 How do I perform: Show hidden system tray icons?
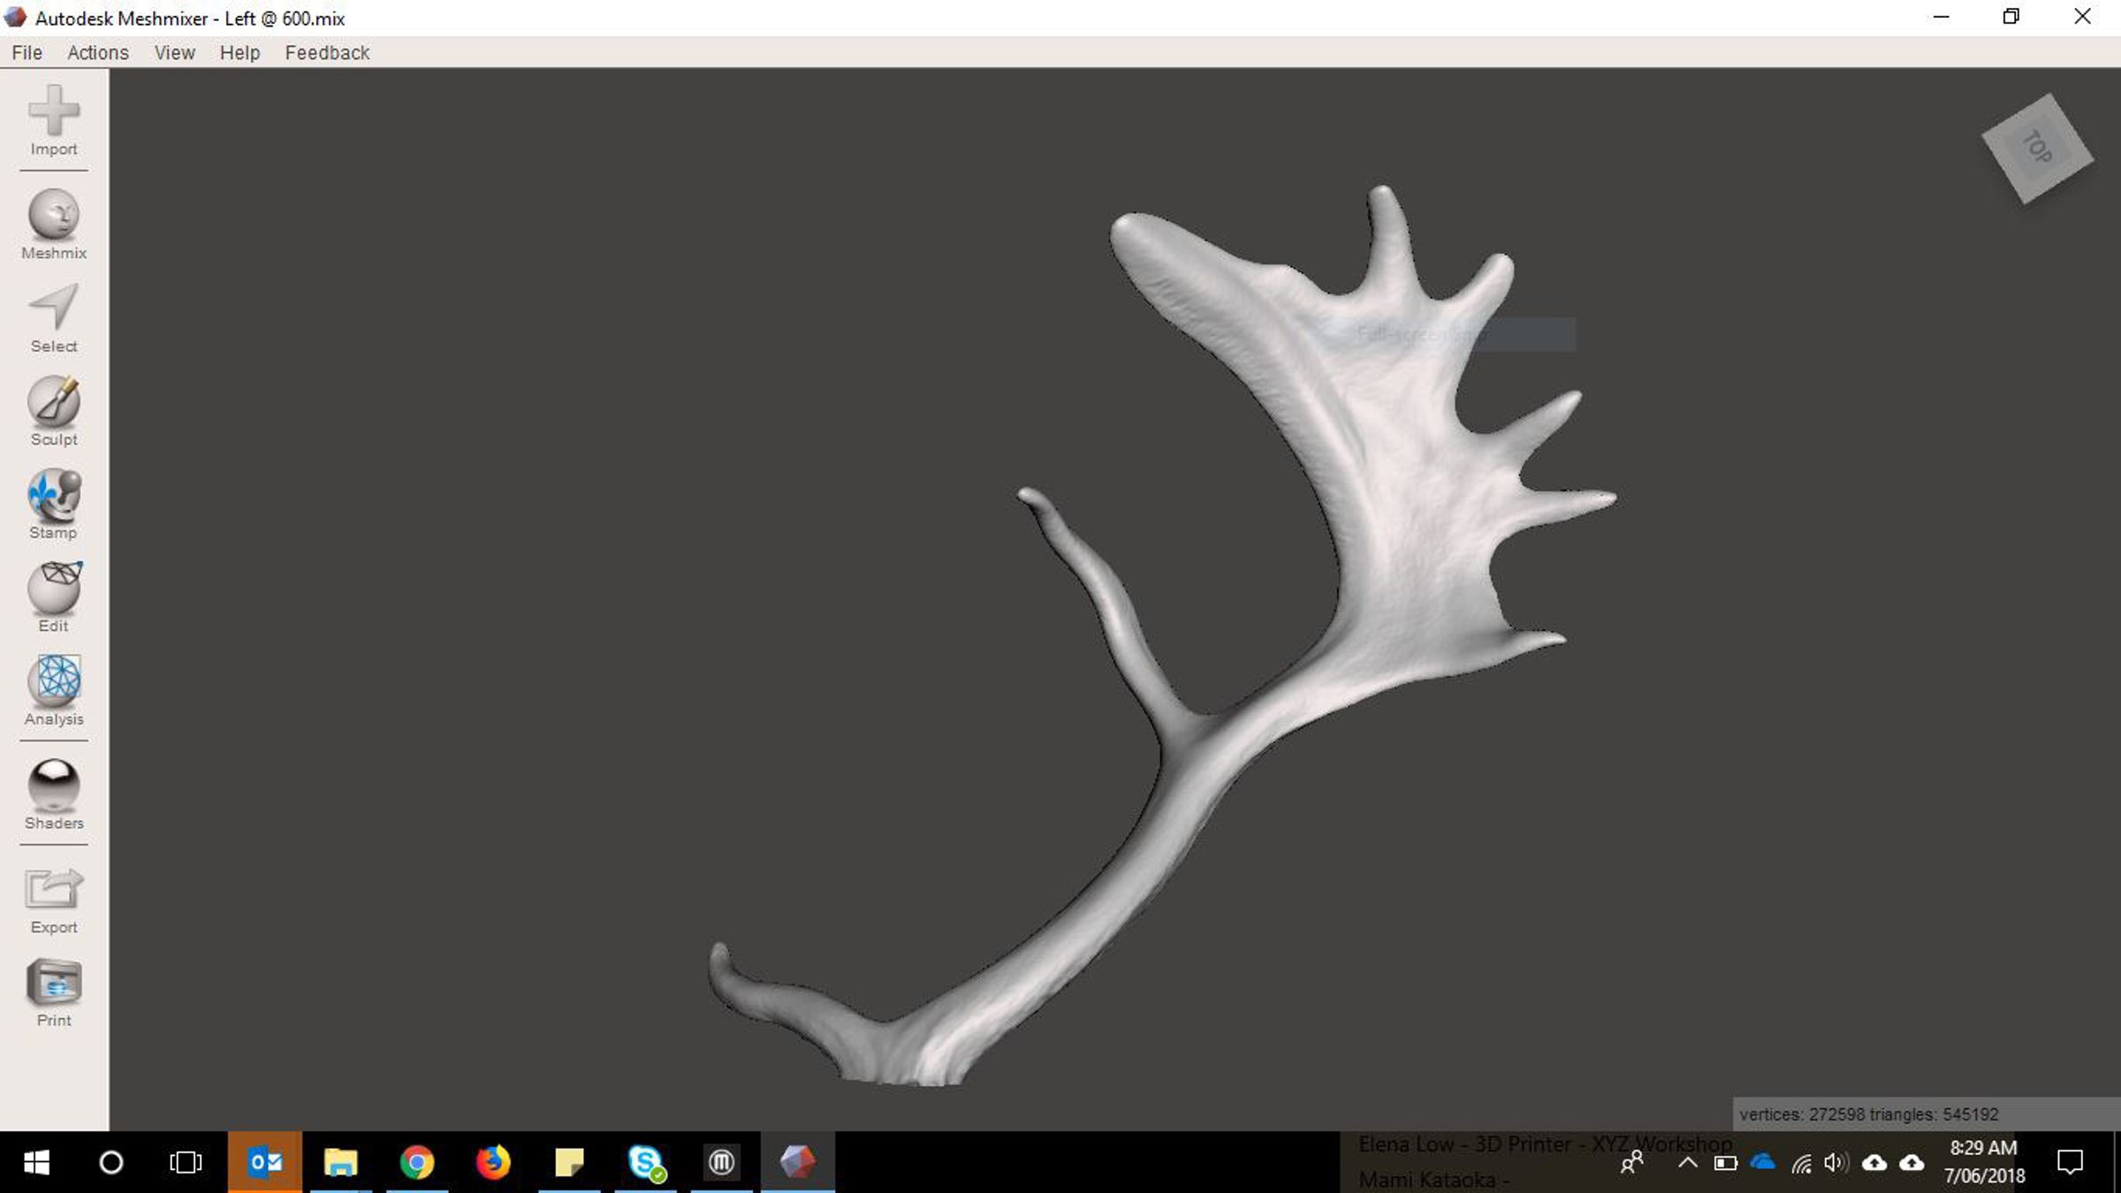1687,1163
